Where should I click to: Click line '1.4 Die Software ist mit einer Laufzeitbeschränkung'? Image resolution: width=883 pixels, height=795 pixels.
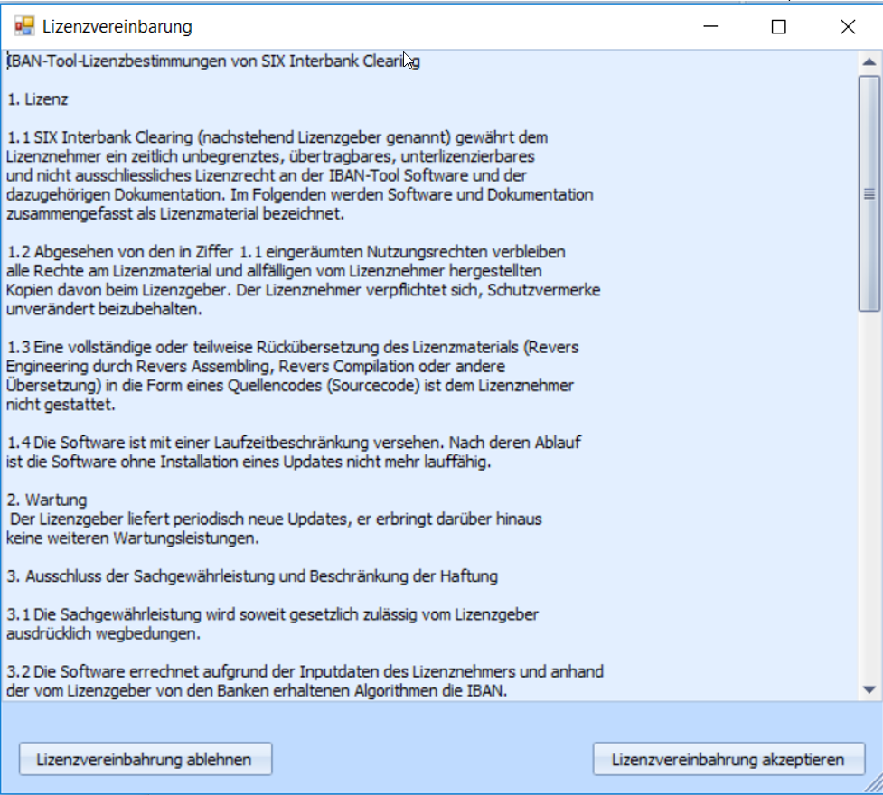click(294, 443)
